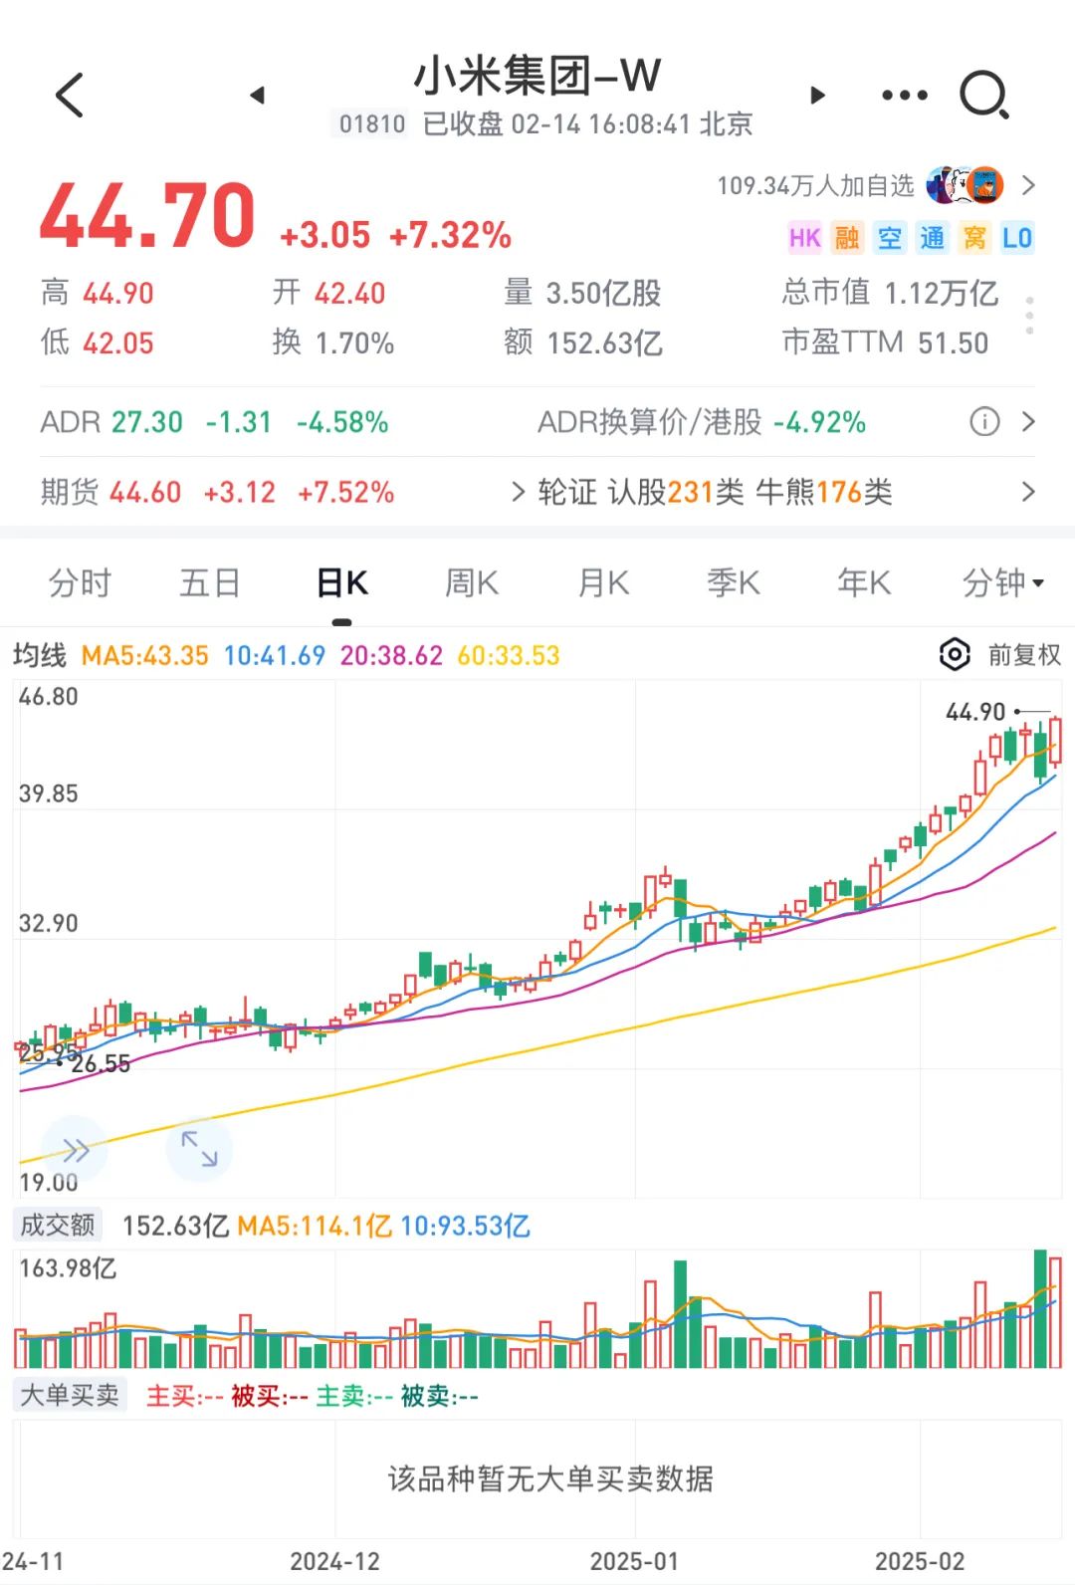The image size is (1075, 1585).
Task: Tap the 2025-01 date axis label
Action: 634,1561
